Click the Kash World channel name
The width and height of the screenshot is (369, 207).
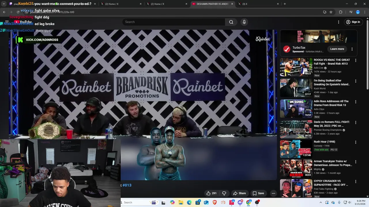[x=320, y=89]
